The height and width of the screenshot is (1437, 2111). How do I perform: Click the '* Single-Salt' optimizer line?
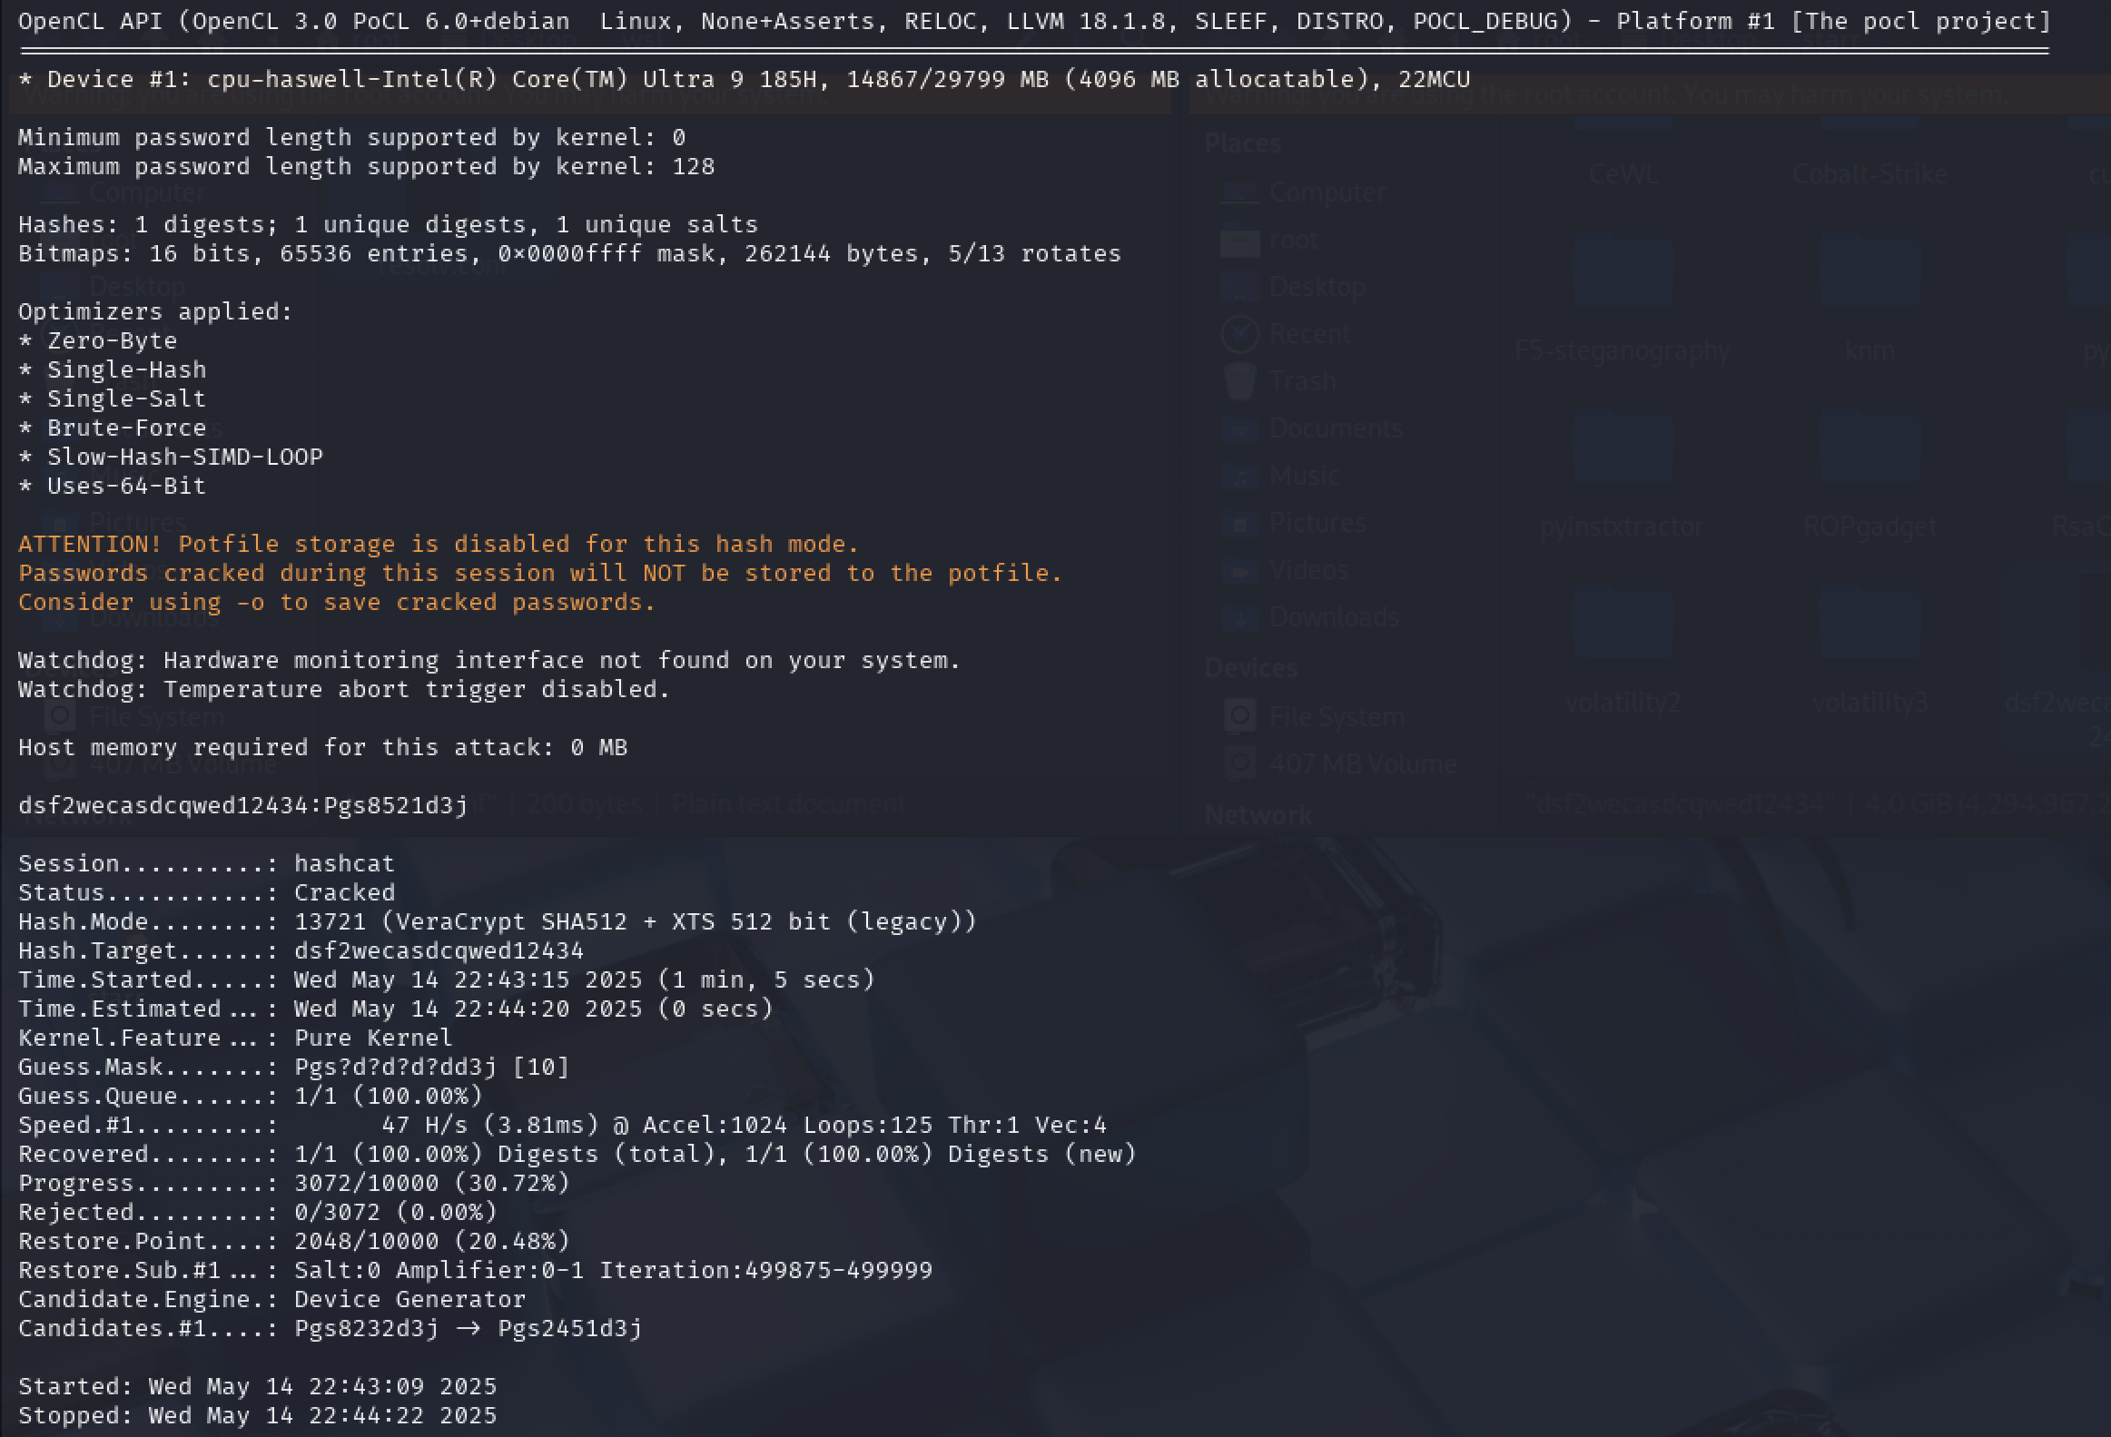click(113, 399)
